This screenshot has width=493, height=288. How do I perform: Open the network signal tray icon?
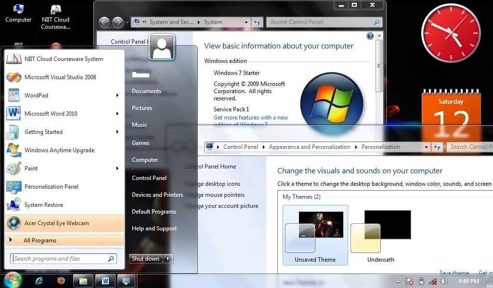433,281
